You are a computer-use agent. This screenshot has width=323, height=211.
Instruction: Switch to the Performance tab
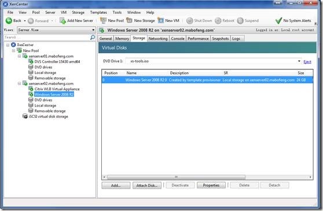pos(198,39)
